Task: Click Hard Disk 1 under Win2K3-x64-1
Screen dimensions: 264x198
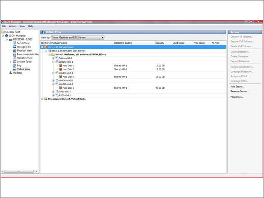Action: click(x=68, y=77)
